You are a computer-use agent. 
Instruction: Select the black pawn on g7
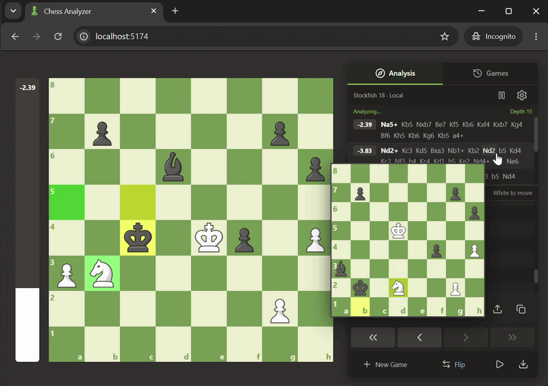pyautogui.click(x=279, y=131)
